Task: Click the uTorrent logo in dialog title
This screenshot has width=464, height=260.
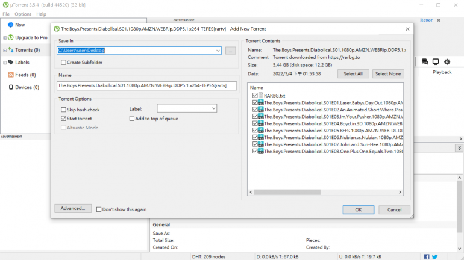Action: click(57, 29)
